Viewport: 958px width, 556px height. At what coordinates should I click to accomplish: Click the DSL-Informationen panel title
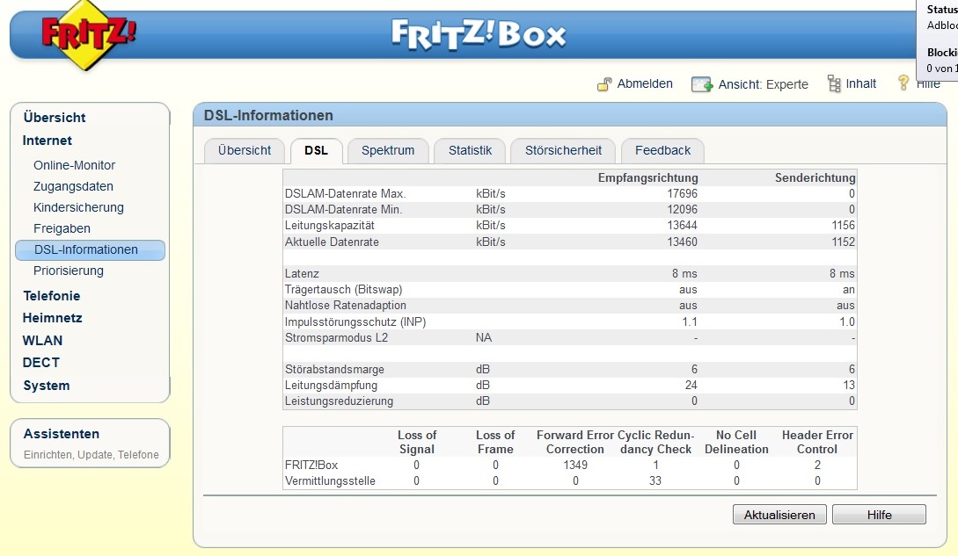(x=268, y=115)
